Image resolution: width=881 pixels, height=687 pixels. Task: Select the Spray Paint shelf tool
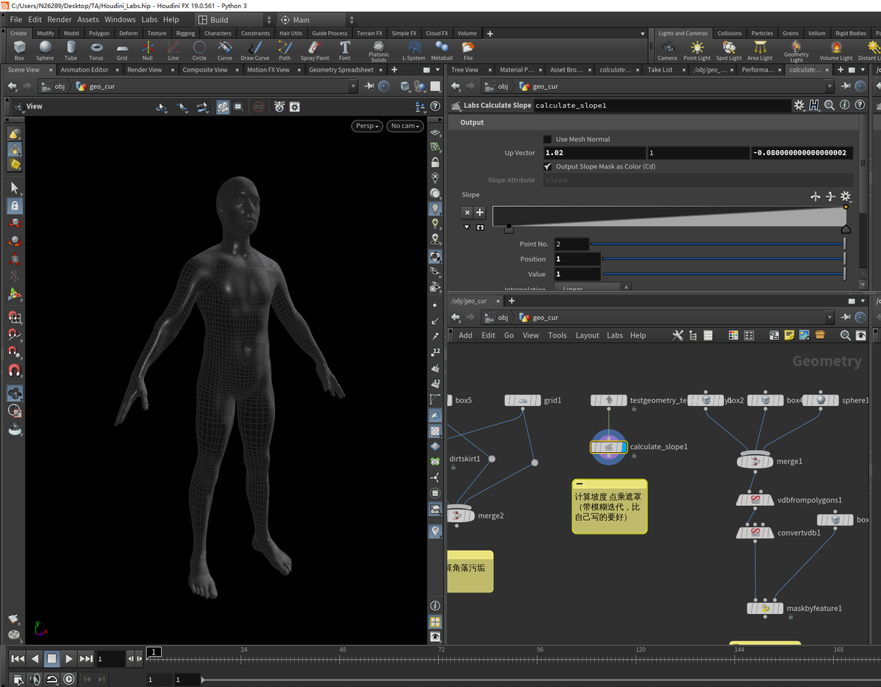(315, 50)
